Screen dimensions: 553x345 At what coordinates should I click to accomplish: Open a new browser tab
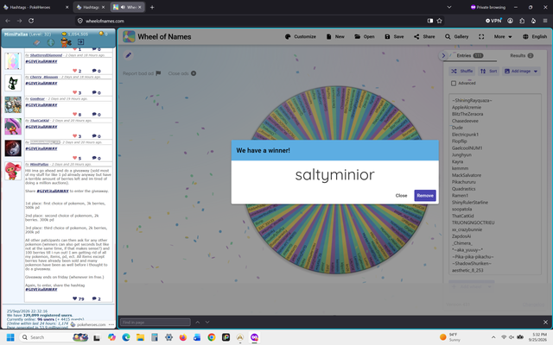(152, 7)
